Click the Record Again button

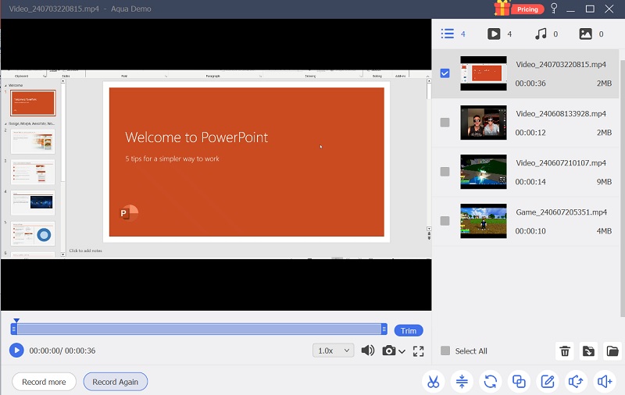point(115,382)
